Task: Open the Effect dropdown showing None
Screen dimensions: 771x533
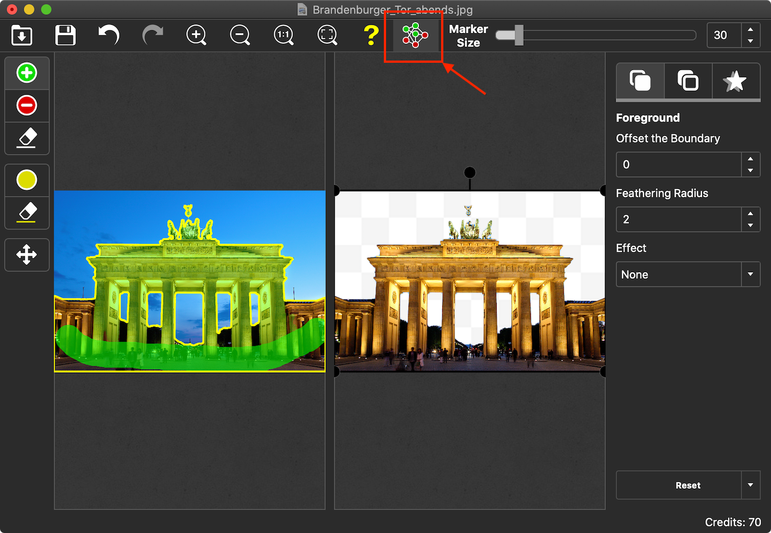Action: (687, 274)
